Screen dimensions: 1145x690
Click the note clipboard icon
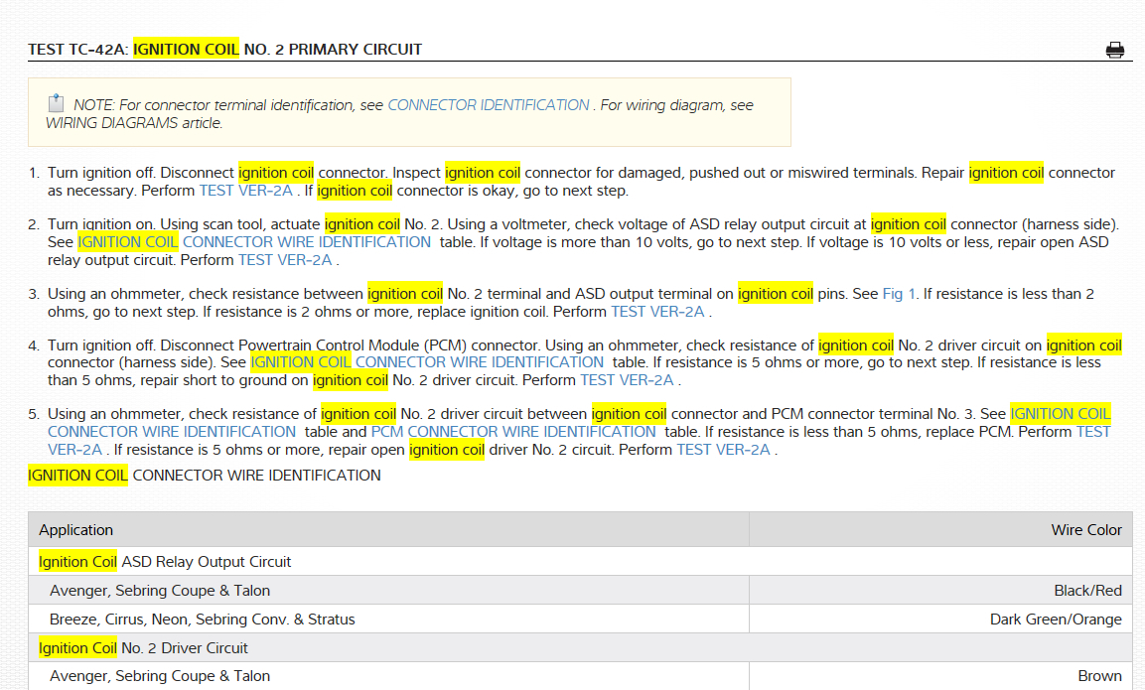pos(56,103)
